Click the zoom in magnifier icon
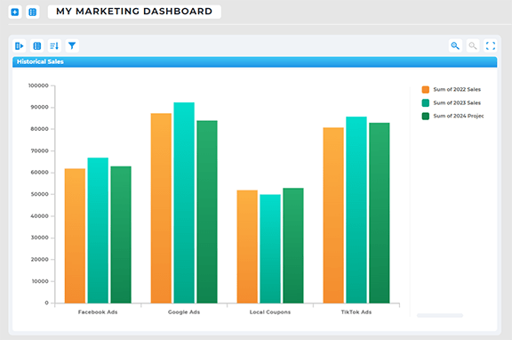Viewport: 512px width, 340px height. 455,45
